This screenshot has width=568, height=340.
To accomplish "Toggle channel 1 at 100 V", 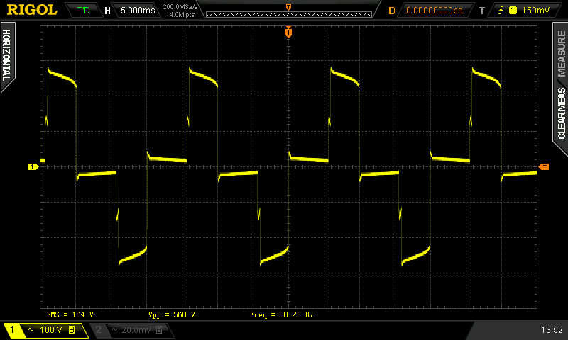I will (x=44, y=330).
